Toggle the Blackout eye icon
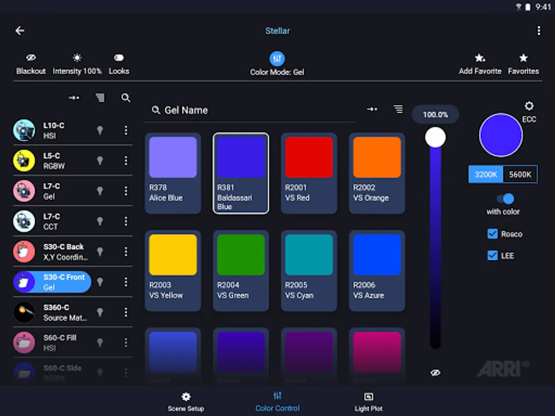The height and width of the screenshot is (416, 555). click(31, 58)
